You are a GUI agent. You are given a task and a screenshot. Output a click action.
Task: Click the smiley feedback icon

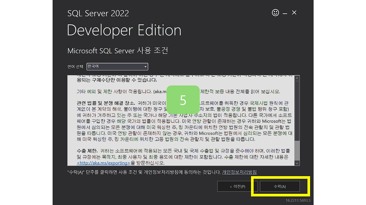(x=275, y=13)
